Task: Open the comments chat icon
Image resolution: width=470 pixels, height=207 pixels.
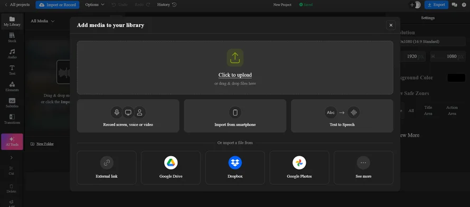Action: point(454,5)
